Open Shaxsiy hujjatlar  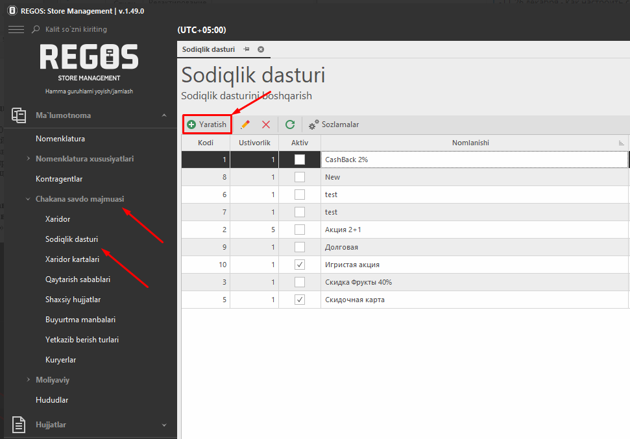click(x=73, y=299)
